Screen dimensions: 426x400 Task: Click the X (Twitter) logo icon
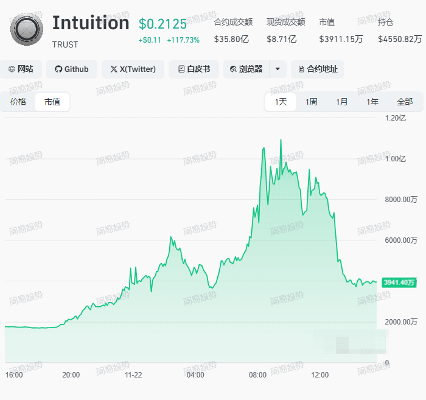coord(114,69)
